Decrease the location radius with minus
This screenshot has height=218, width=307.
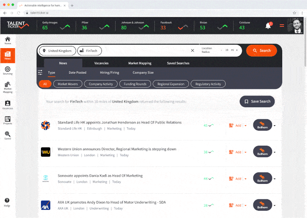[x=221, y=50]
